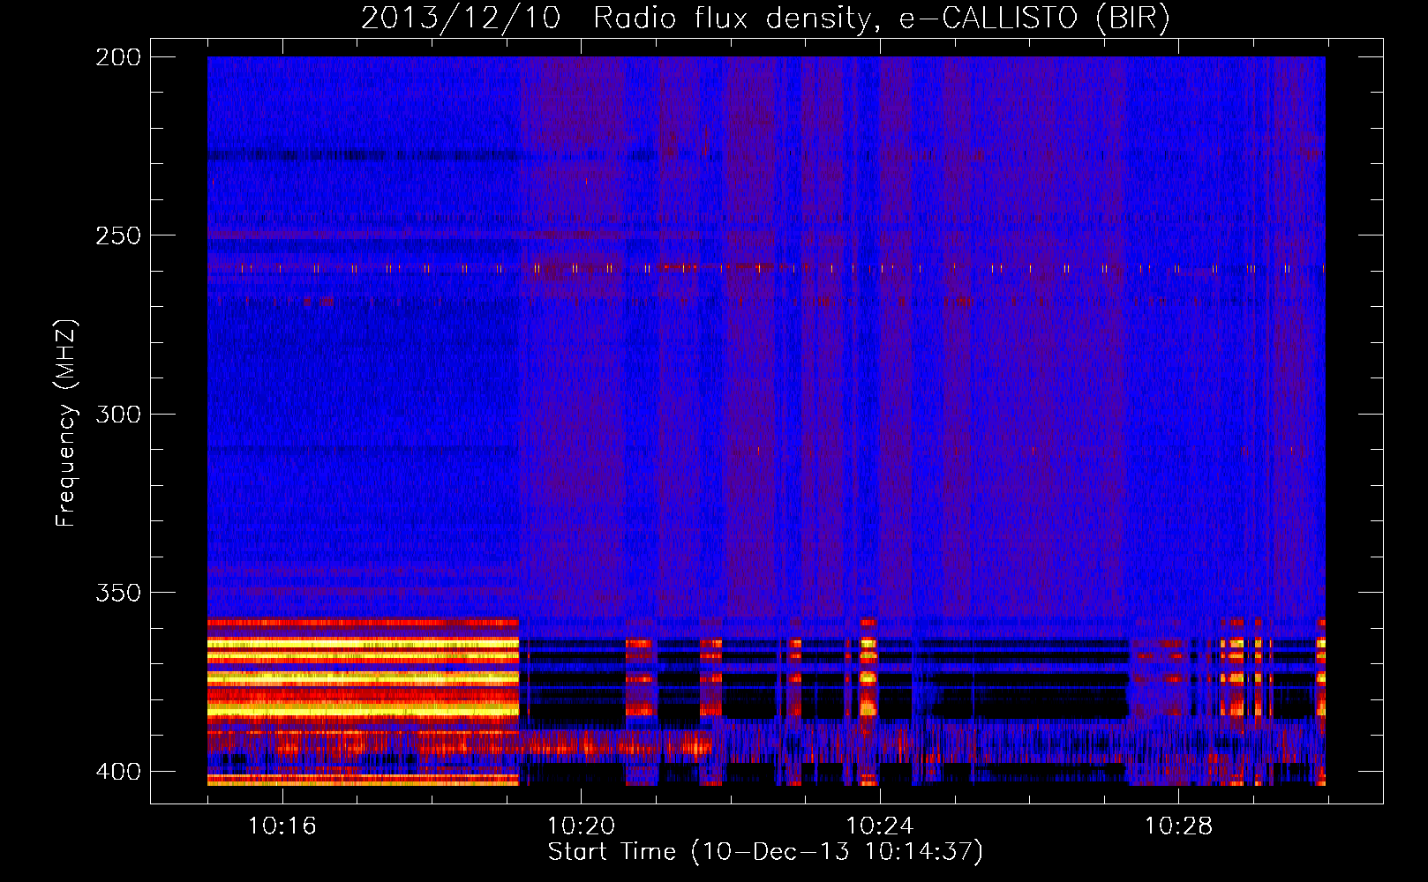
Task: Click the '10:16' time tick label
Action: tap(282, 826)
